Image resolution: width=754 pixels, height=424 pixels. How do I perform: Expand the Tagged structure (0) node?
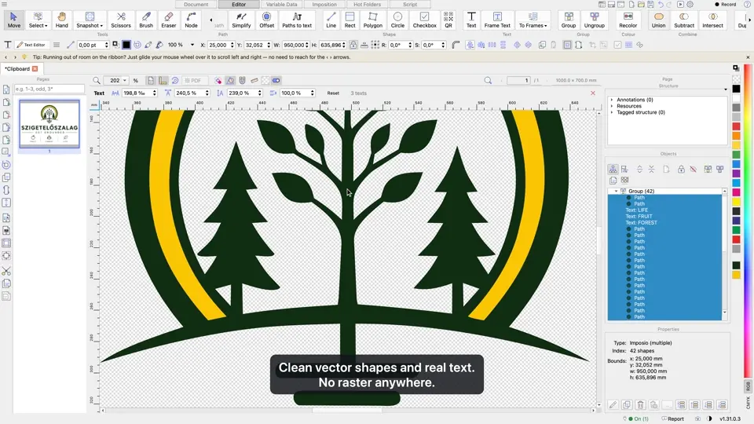(612, 112)
